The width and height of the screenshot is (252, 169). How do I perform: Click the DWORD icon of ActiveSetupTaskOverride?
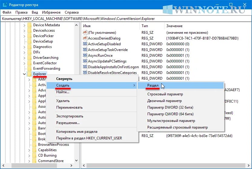tap(85, 49)
